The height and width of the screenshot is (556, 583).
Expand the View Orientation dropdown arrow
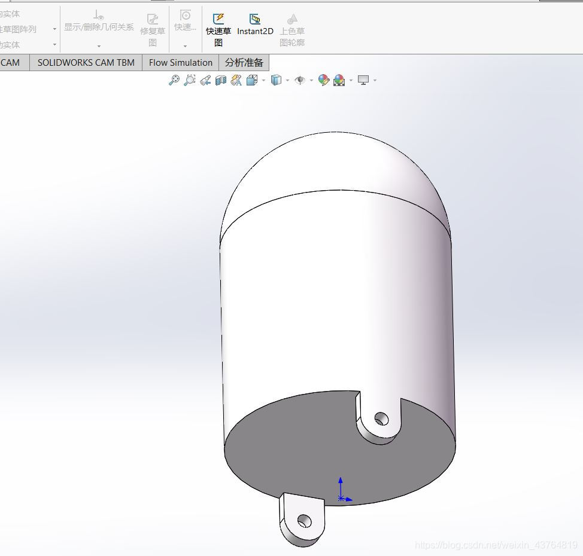pyautogui.click(x=263, y=81)
